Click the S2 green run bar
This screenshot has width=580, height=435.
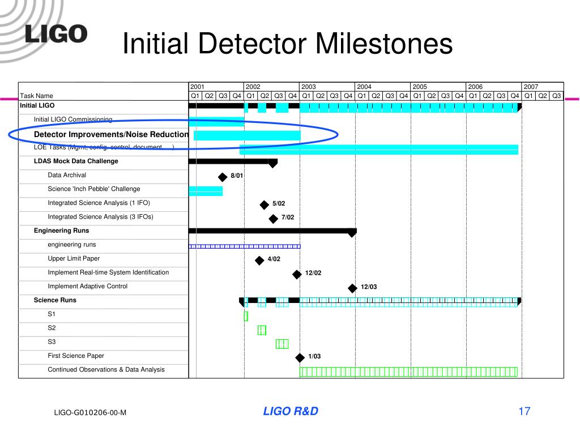tap(262, 330)
